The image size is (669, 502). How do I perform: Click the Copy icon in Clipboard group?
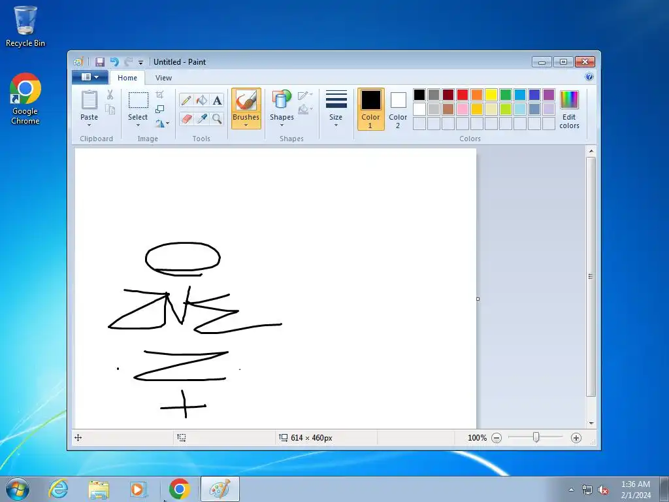coord(110,109)
